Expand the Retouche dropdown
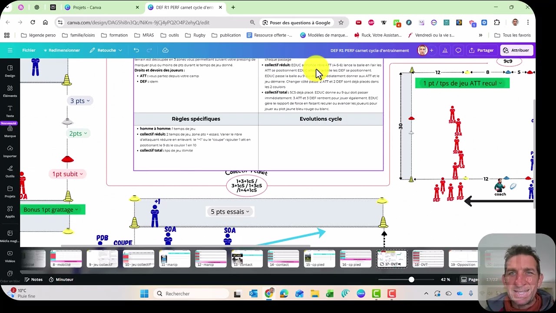 coord(106,50)
